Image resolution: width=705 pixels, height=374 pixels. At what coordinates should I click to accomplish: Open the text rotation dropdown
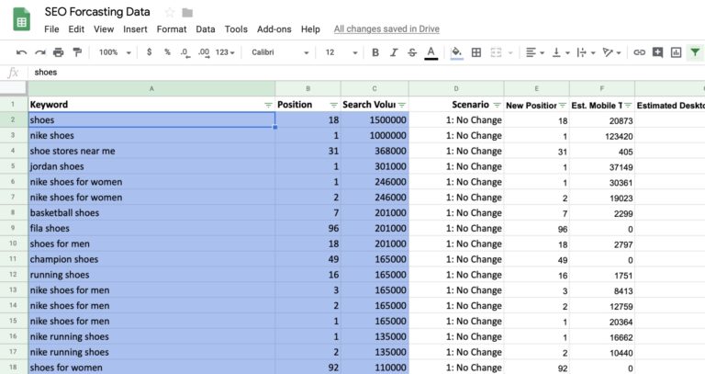point(611,52)
